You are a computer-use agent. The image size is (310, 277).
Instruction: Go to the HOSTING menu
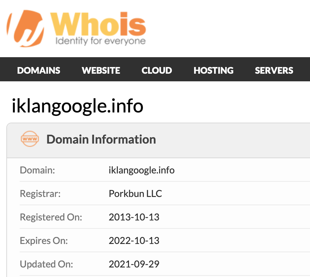click(213, 70)
